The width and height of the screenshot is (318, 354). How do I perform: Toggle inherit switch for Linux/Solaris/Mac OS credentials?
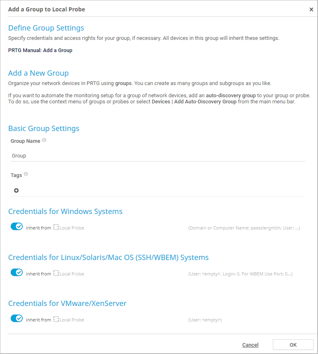[17, 273]
